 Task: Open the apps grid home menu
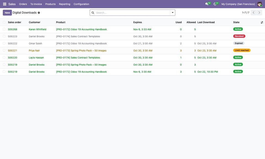point(5,4)
